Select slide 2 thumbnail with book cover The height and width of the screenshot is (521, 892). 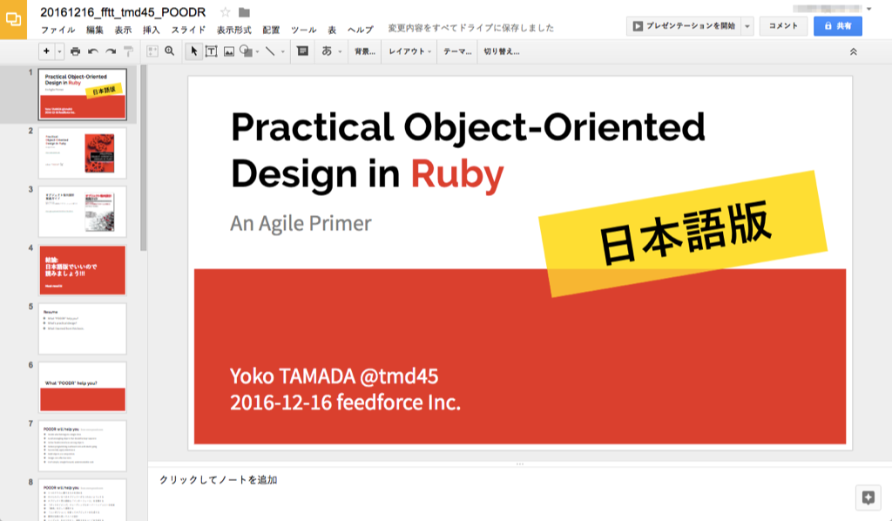[83, 153]
